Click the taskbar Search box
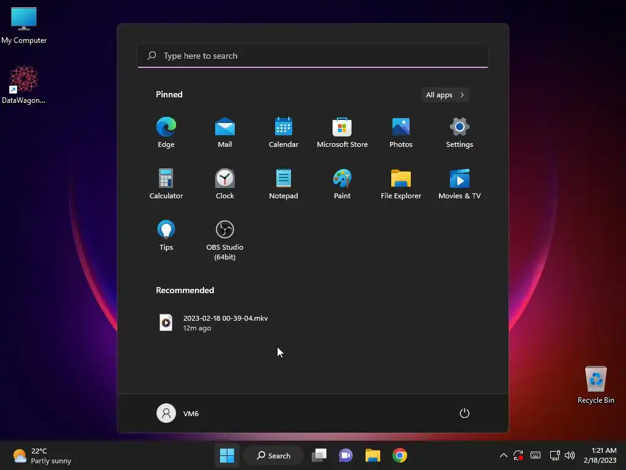626x470 pixels. (273, 455)
